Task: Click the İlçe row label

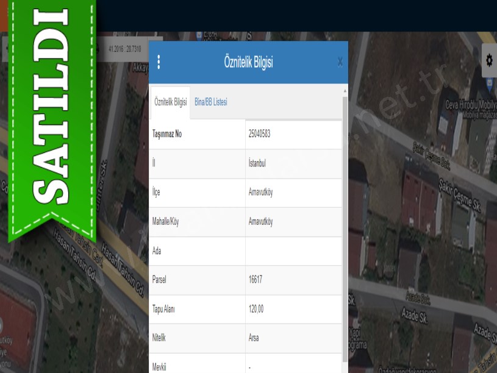Action: (156, 193)
